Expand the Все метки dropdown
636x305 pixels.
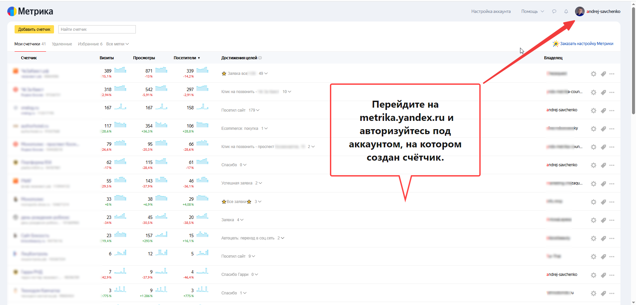tap(118, 44)
